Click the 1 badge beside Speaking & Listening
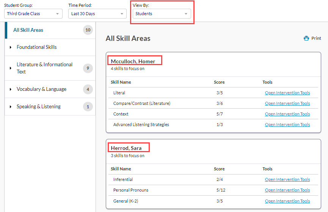 click(x=88, y=106)
